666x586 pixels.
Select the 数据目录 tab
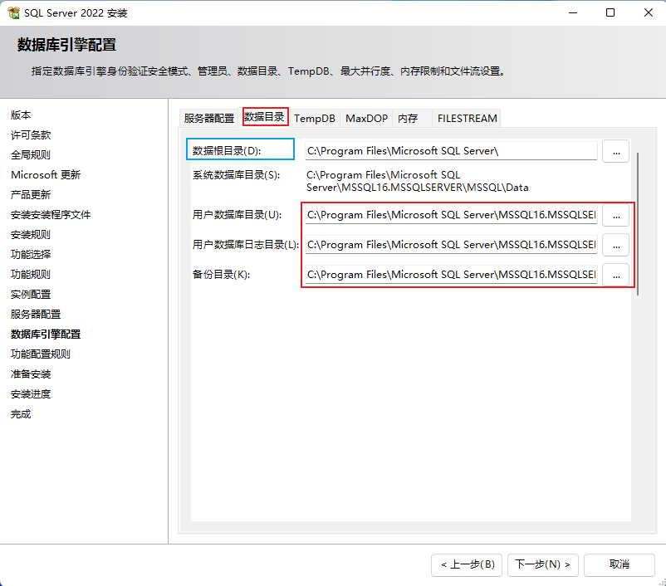[265, 117]
